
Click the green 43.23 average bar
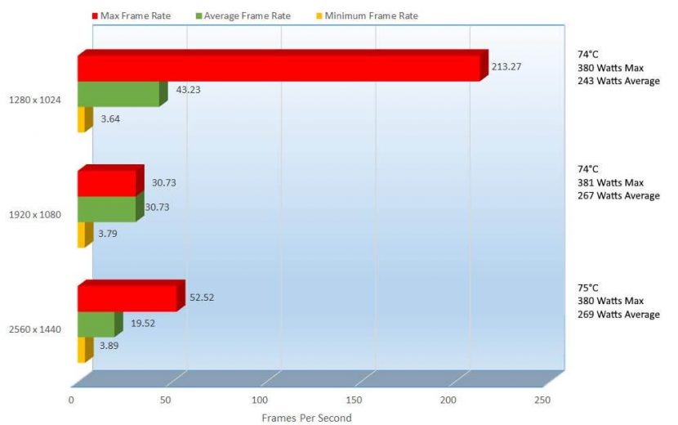pyautogui.click(x=123, y=93)
